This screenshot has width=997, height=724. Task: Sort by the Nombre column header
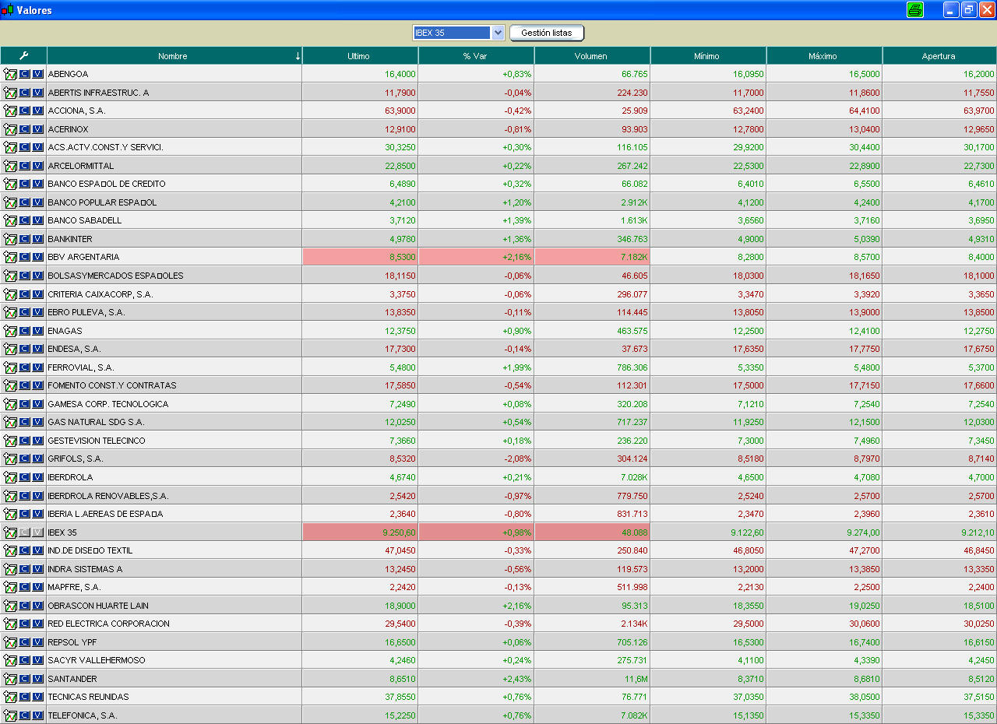[x=173, y=56]
